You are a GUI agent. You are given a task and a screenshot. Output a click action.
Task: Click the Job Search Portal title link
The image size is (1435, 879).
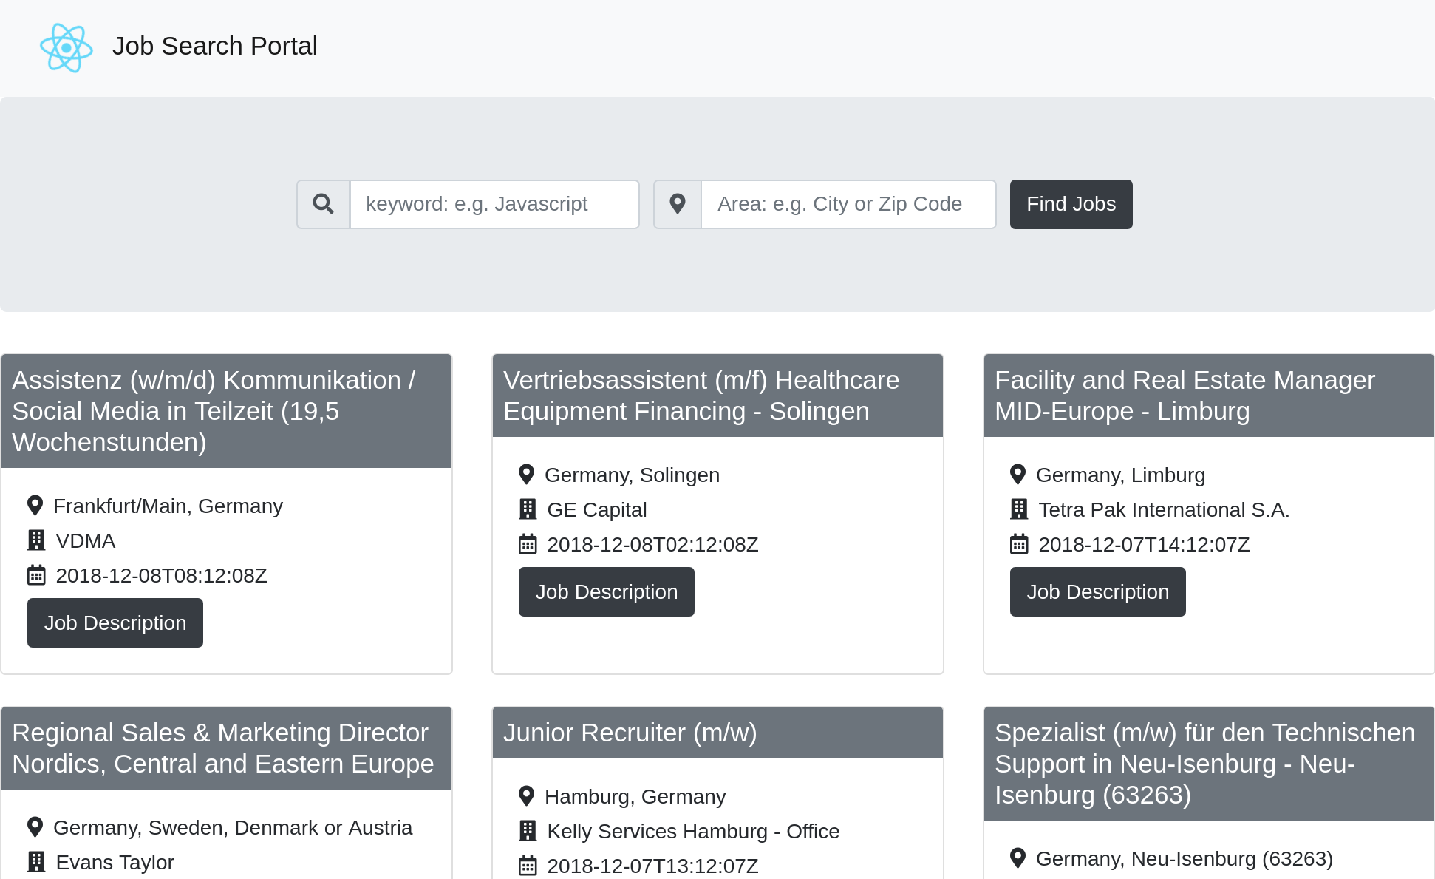[x=214, y=46]
